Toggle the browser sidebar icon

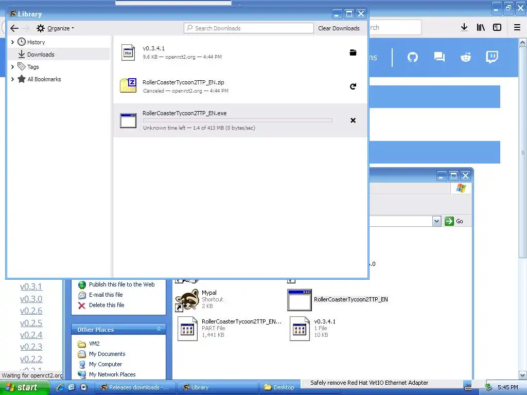(x=497, y=28)
